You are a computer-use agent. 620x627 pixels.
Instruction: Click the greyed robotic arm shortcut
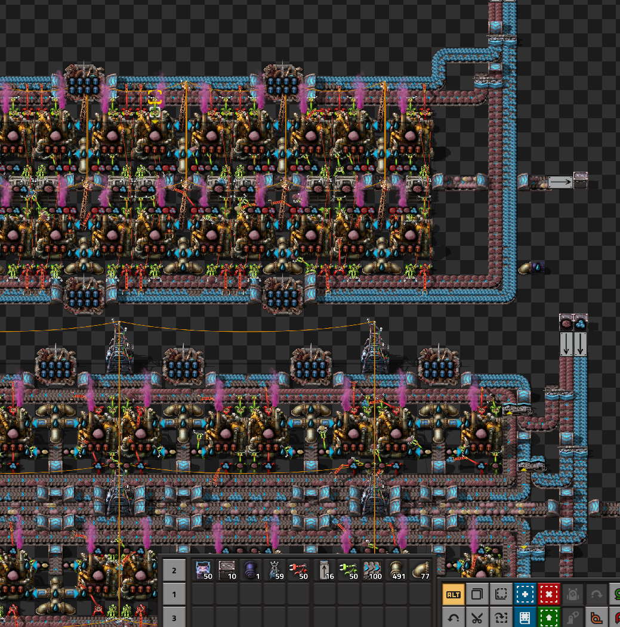[573, 617]
